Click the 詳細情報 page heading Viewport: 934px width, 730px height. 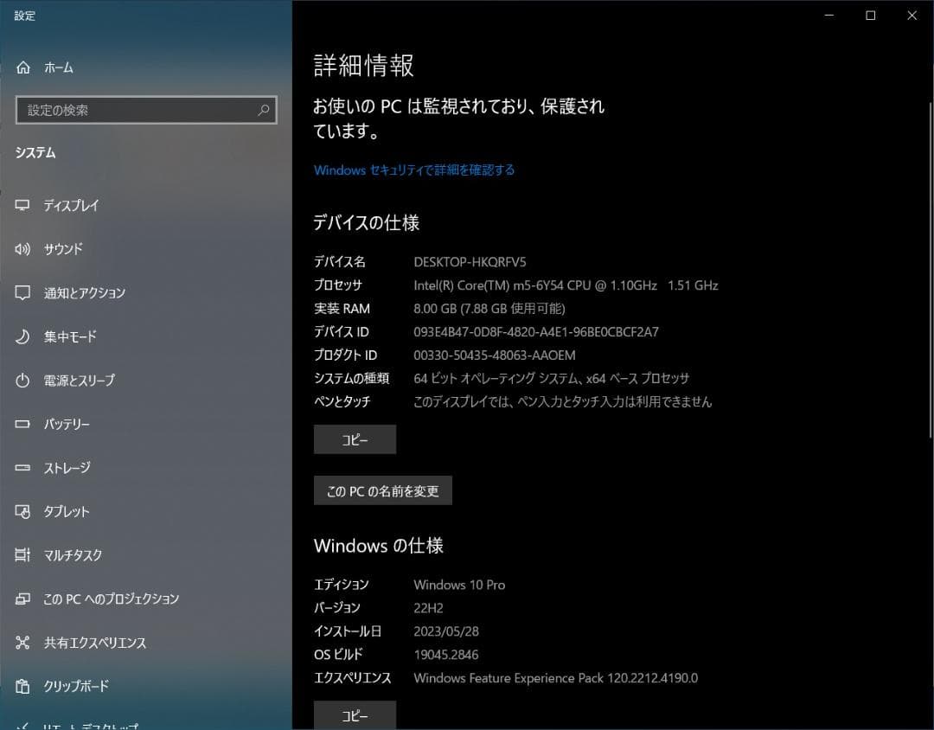(363, 66)
